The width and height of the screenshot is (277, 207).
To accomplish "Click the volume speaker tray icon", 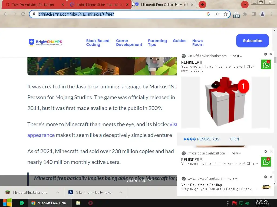I will [x=247, y=203].
